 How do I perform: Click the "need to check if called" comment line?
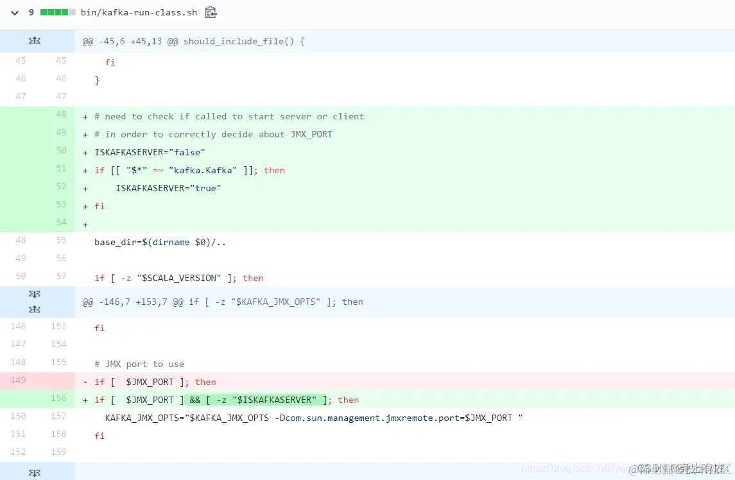click(229, 117)
